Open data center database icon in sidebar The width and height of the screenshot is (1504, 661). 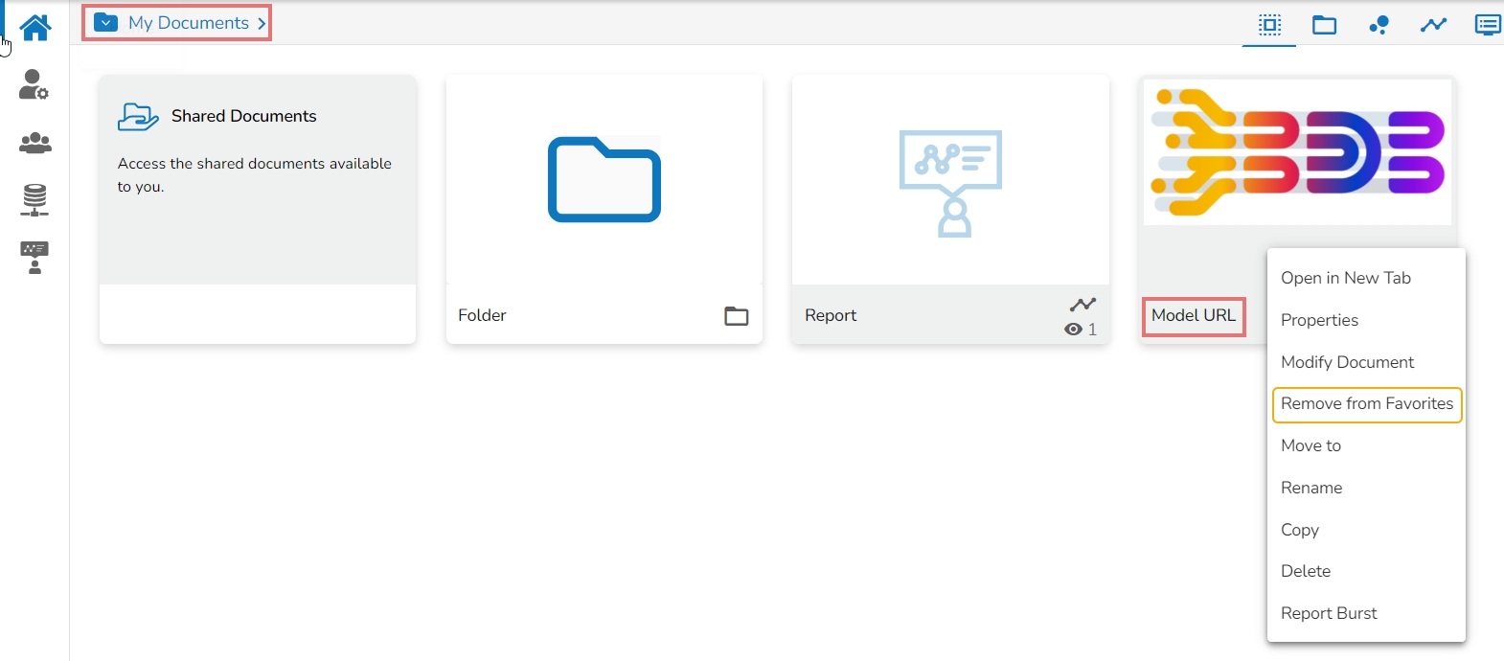coord(34,199)
